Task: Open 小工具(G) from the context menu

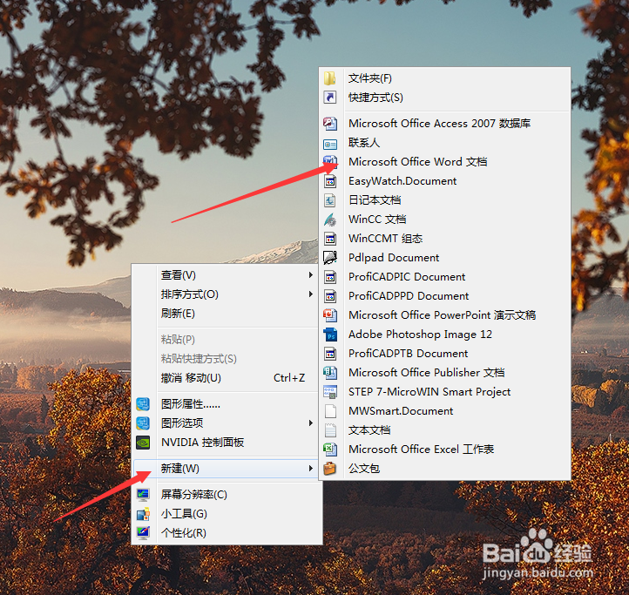Action: tap(227, 514)
